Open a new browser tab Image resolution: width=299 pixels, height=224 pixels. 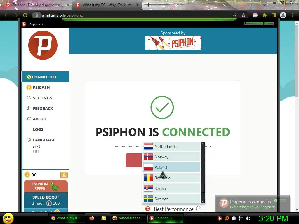(149, 5)
